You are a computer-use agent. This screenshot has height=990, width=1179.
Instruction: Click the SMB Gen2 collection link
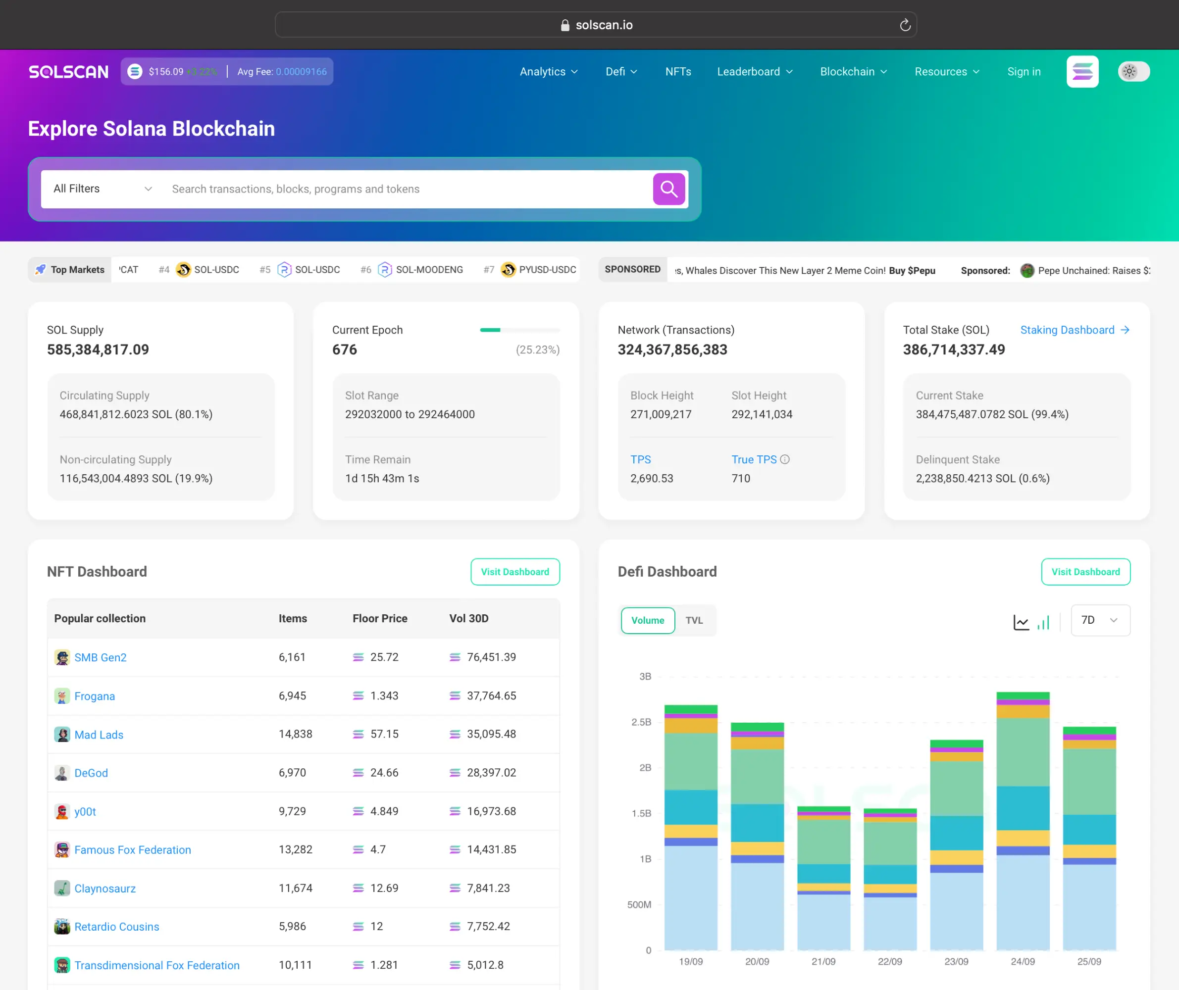[x=101, y=657]
